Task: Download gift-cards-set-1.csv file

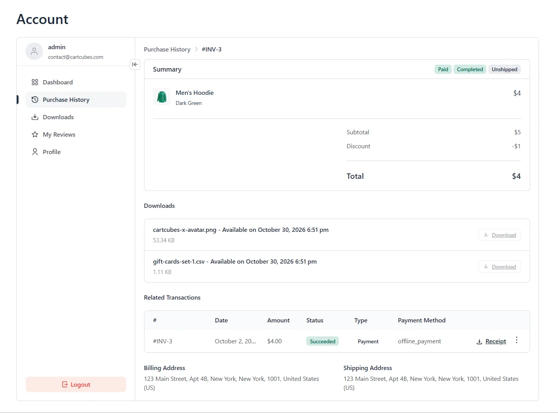Action: pos(500,267)
